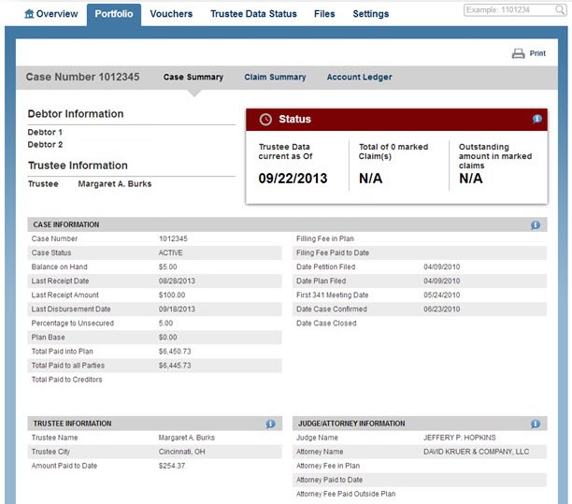Click the clock icon in Status panel

pyautogui.click(x=265, y=120)
